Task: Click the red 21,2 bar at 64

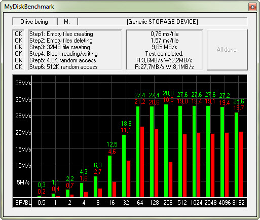Action: pyautogui.click(x=142, y=162)
